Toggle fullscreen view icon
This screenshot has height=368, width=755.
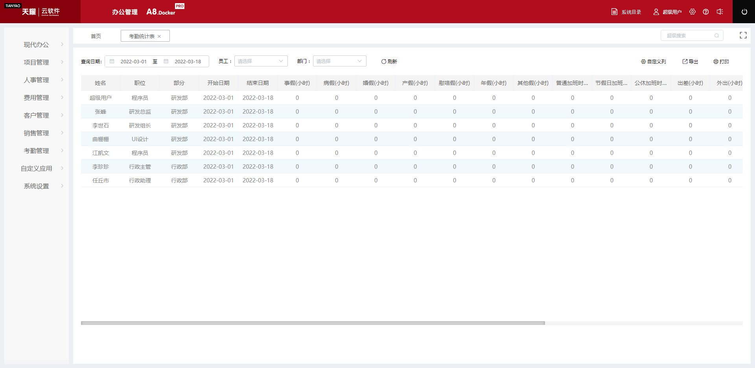click(743, 35)
